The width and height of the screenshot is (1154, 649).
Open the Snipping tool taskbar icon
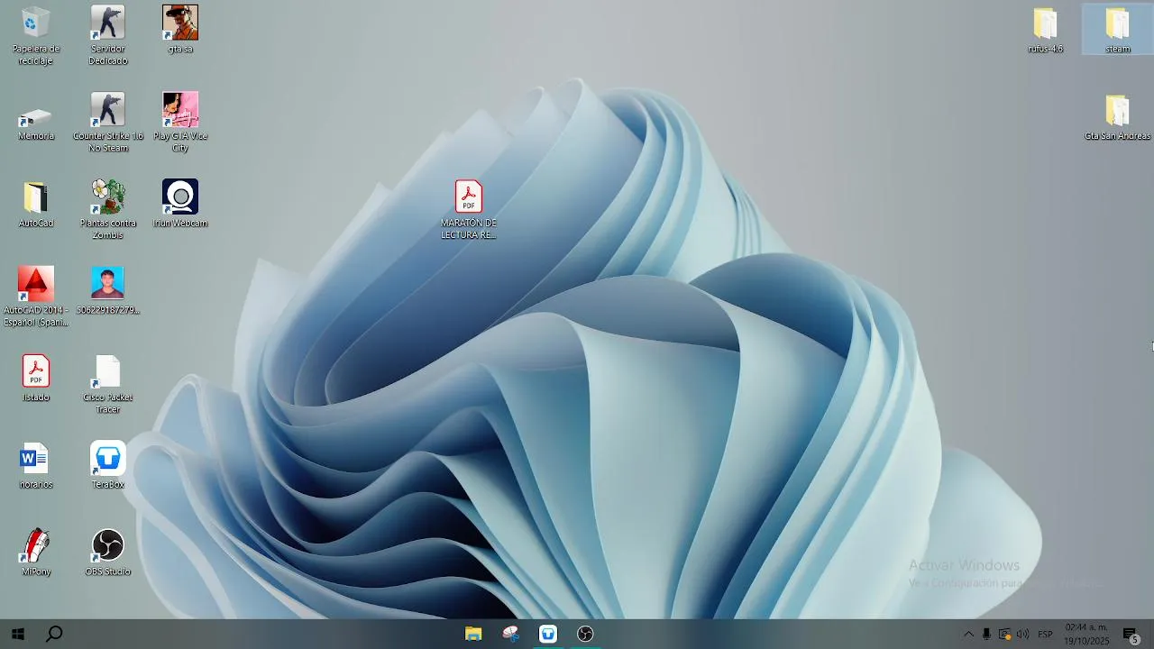point(511,634)
